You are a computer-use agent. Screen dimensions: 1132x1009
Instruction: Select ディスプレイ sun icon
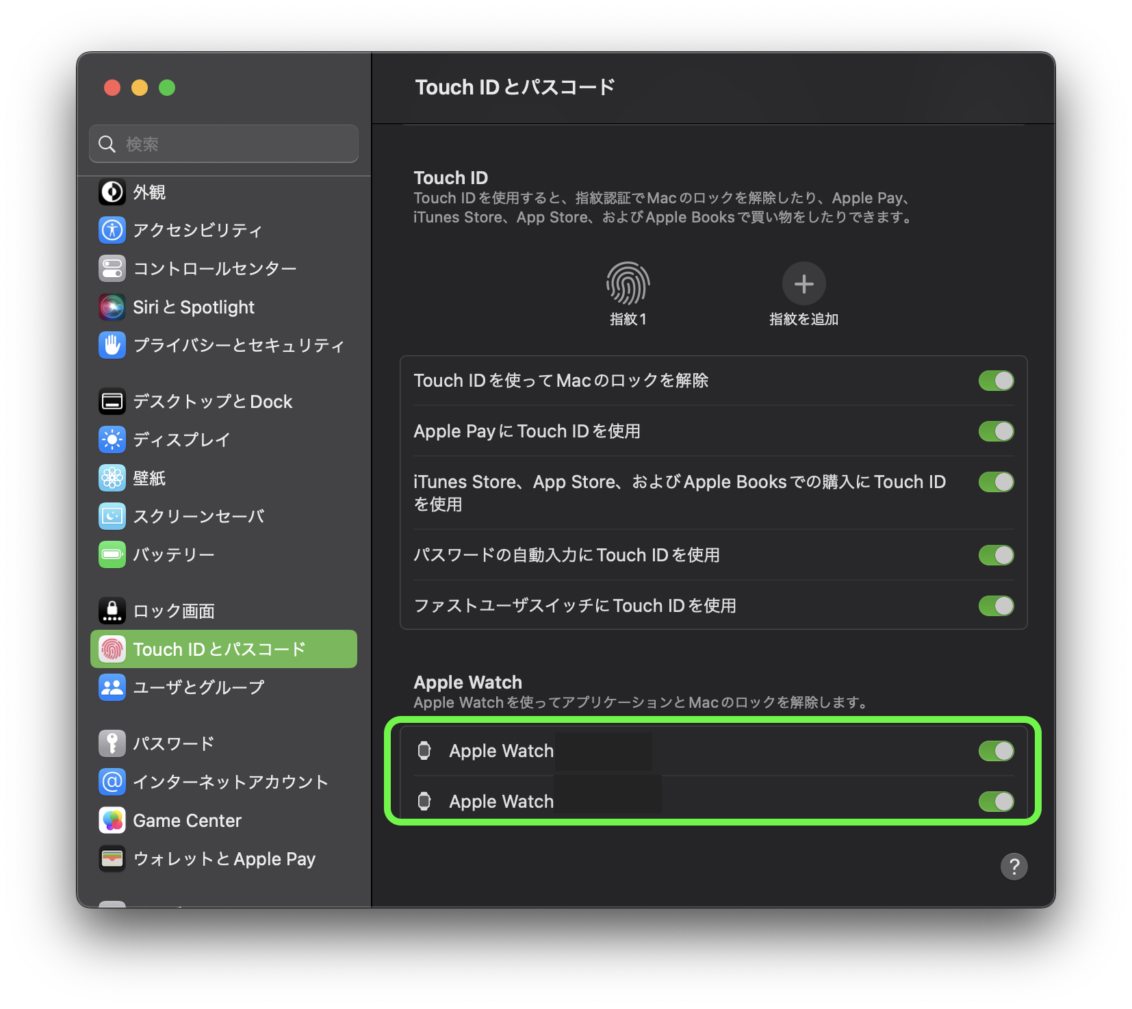[112, 439]
